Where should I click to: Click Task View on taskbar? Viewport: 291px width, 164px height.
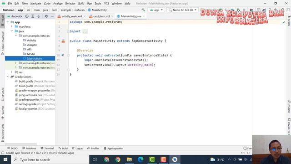tap(95, 159)
